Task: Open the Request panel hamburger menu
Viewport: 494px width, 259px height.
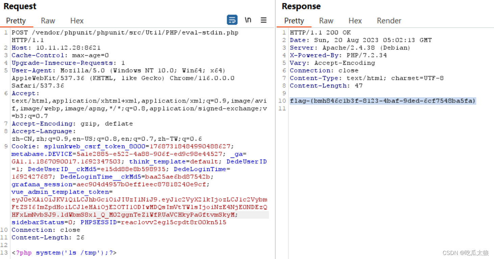Action: [x=264, y=20]
